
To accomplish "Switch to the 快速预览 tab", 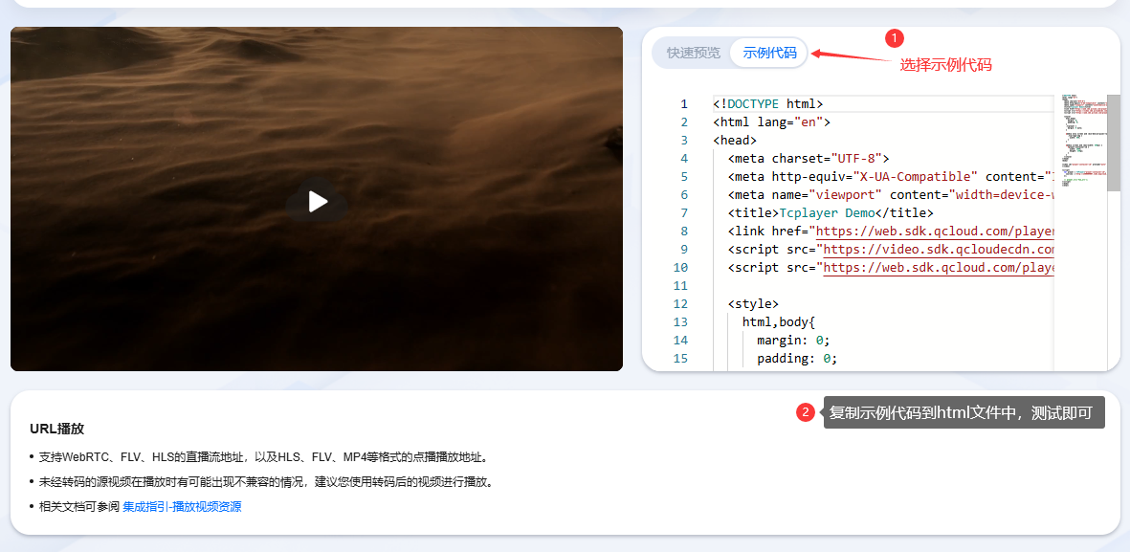I will coord(694,53).
